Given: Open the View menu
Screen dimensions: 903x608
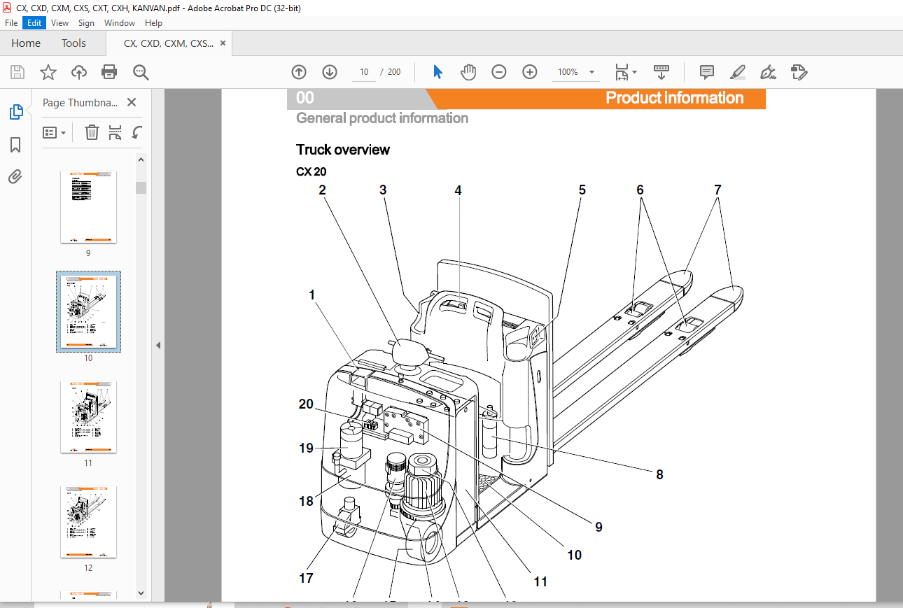Looking at the screenshot, I should pos(60,22).
